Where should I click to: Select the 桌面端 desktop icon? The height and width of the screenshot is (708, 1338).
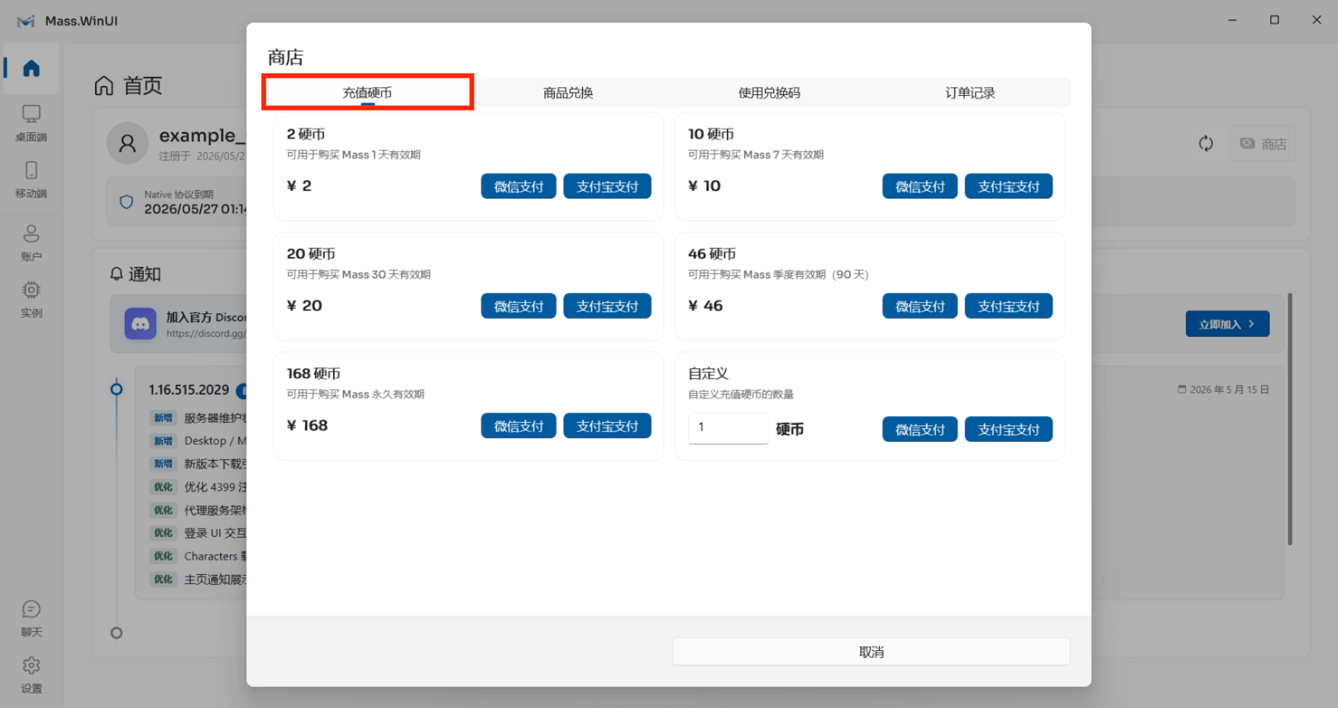point(31,114)
